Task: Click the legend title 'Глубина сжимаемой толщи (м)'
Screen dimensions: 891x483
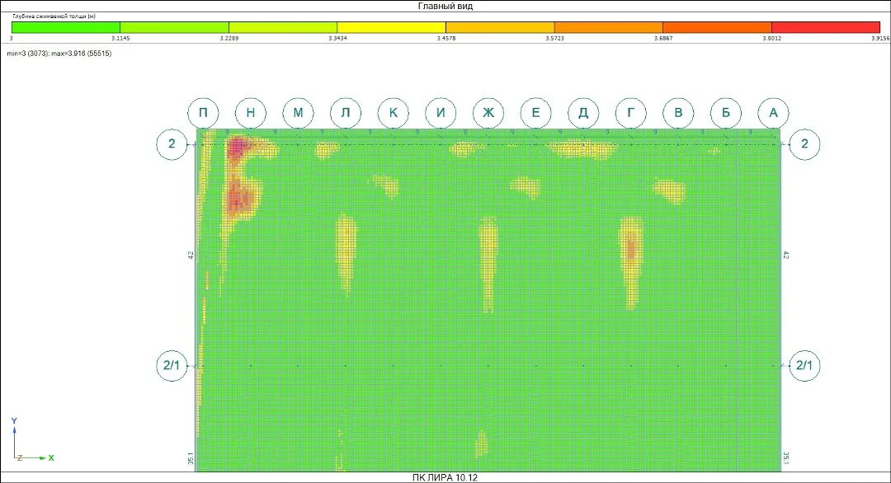Action: pyautogui.click(x=54, y=16)
